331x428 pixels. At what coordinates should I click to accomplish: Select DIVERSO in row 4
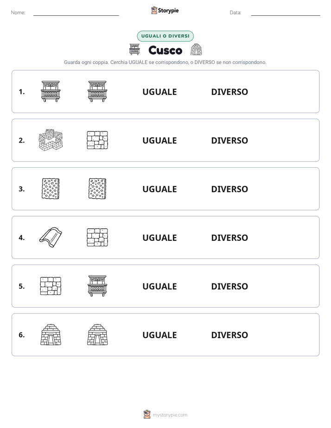[229, 238]
